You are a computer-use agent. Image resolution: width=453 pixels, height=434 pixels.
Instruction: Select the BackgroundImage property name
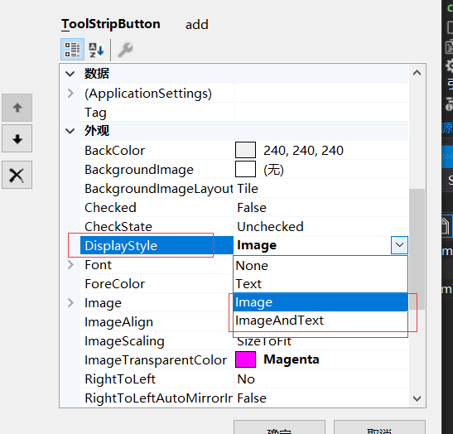[139, 170]
